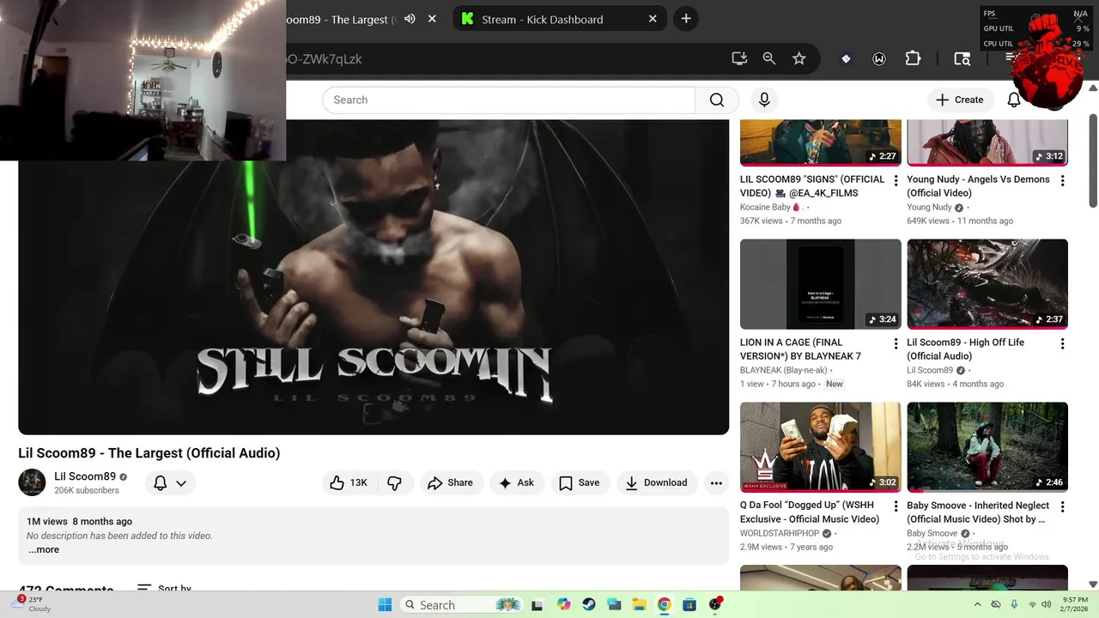Show hidden system tray icons chevron
The height and width of the screenshot is (618, 1099).
coord(977,604)
